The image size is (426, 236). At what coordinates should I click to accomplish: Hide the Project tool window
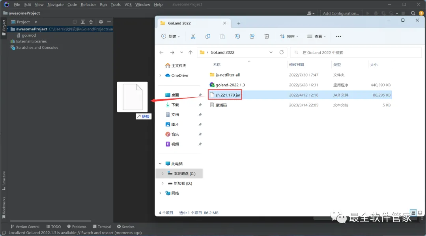[109, 22]
